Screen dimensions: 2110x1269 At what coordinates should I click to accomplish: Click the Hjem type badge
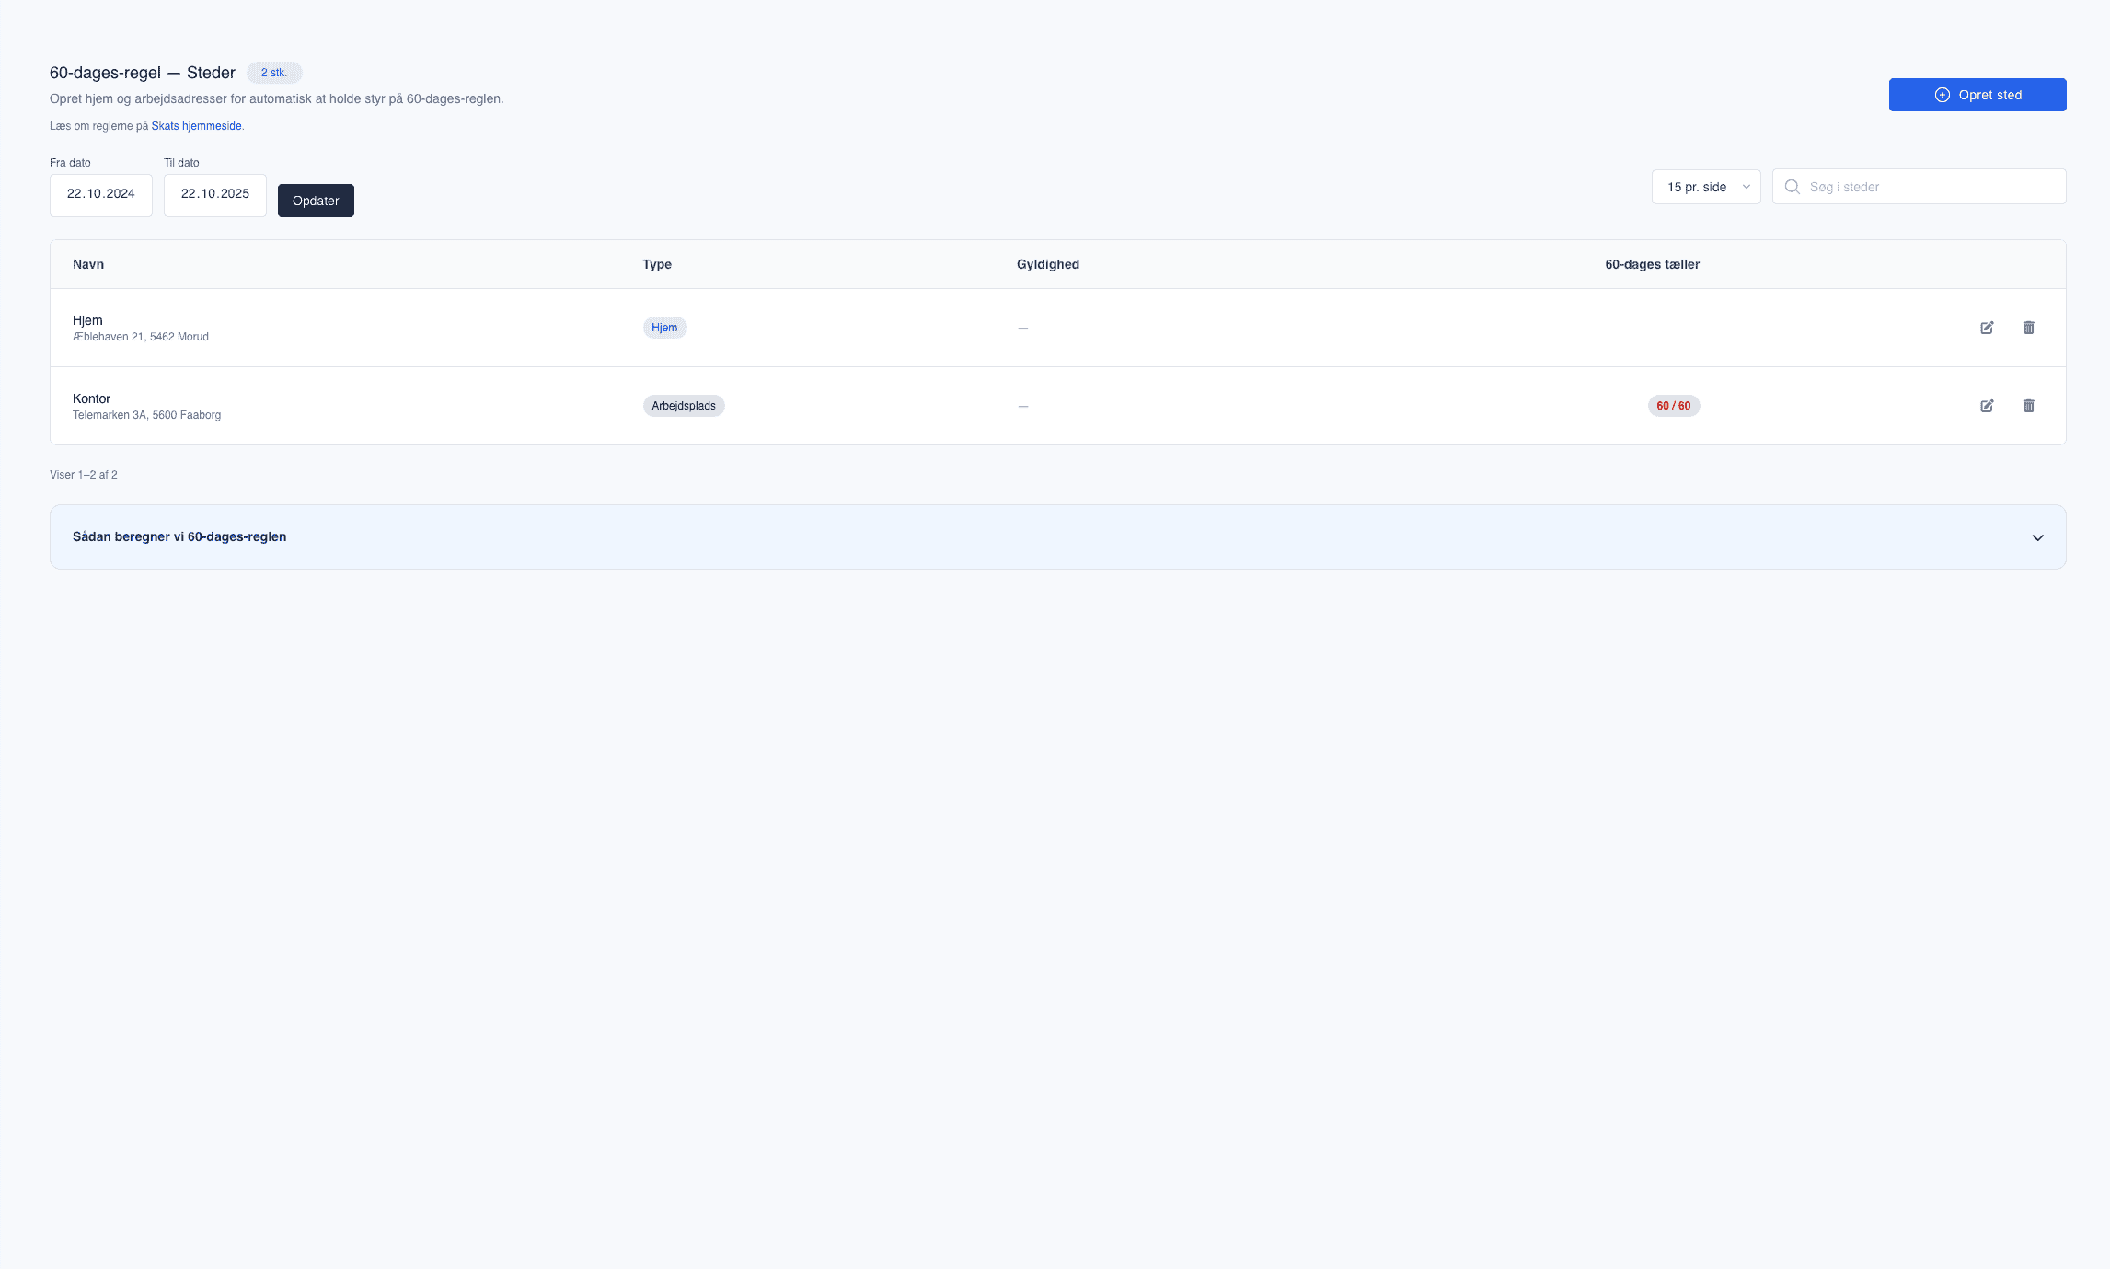click(x=663, y=328)
